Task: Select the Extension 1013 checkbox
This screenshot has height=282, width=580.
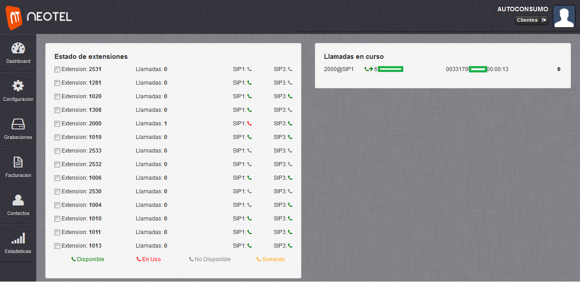Action: [x=57, y=246]
